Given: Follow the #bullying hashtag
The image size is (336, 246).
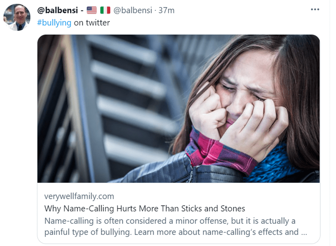Looking at the screenshot, I should pos(54,23).
